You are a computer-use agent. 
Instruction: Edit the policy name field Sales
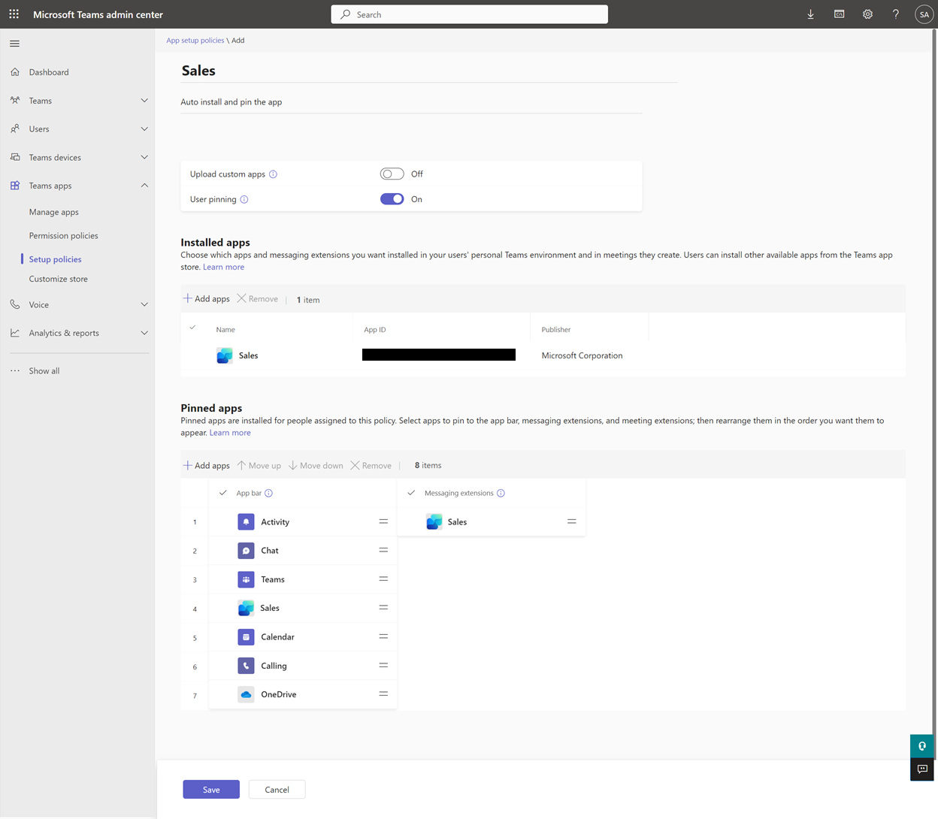[428, 71]
